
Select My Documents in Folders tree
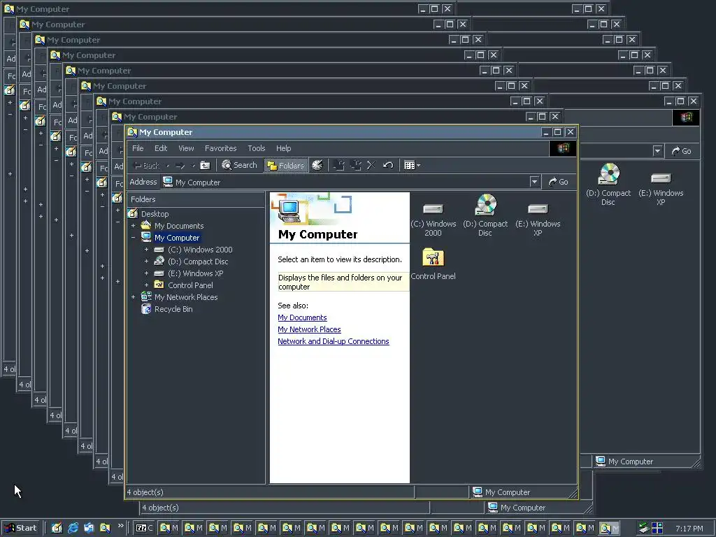[178, 226]
